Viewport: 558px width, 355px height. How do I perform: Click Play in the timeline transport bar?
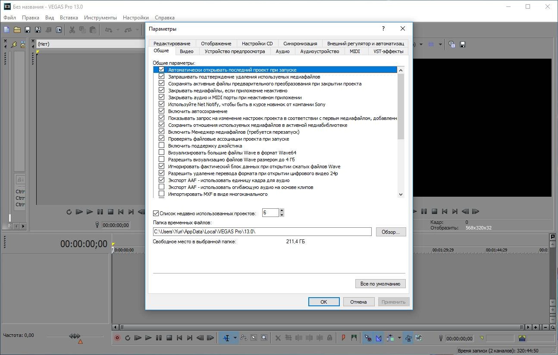[x=148, y=338]
